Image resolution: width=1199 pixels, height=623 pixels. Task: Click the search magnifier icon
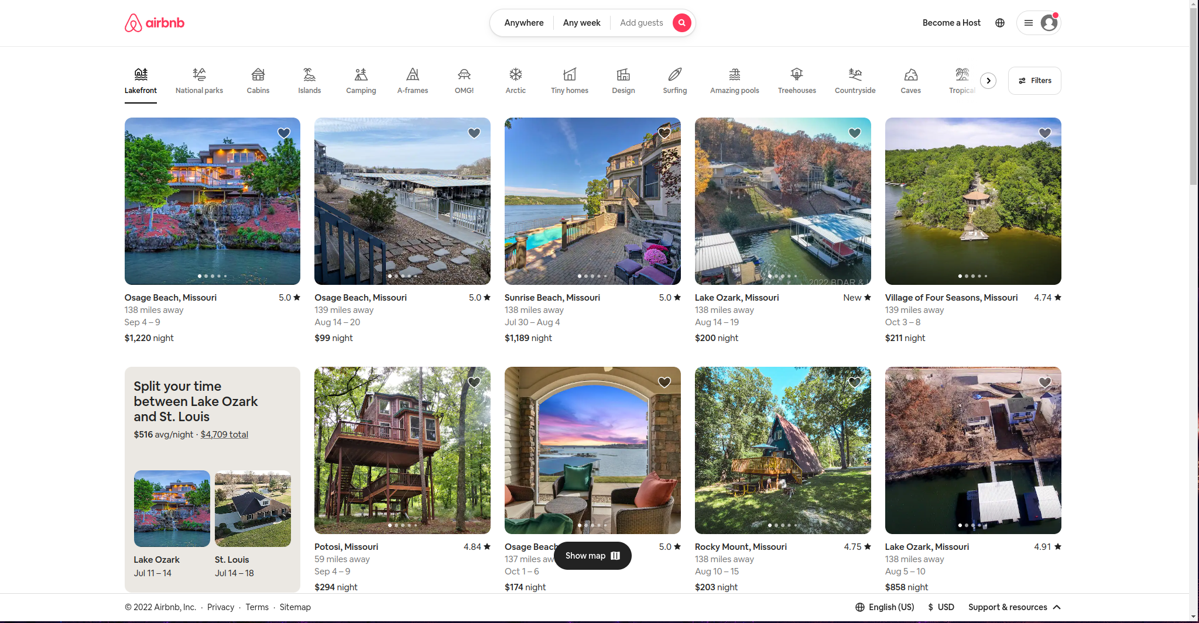pos(681,23)
